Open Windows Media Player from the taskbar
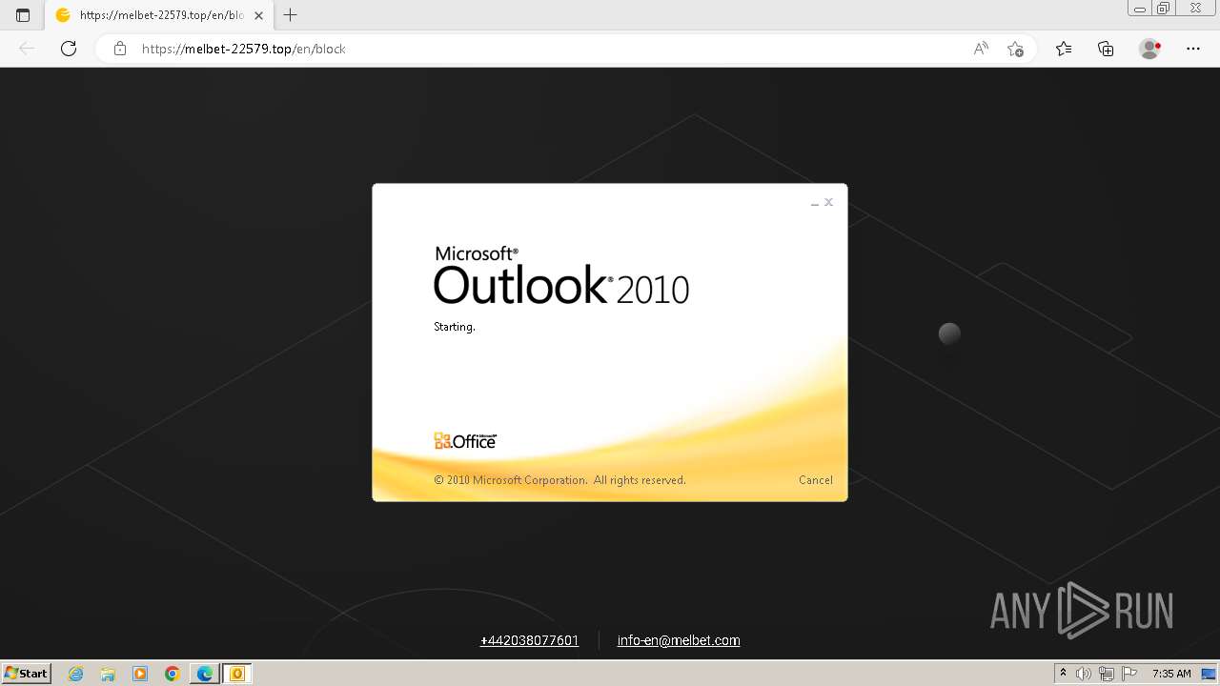The image size is (1220, 686). (140, 674)
